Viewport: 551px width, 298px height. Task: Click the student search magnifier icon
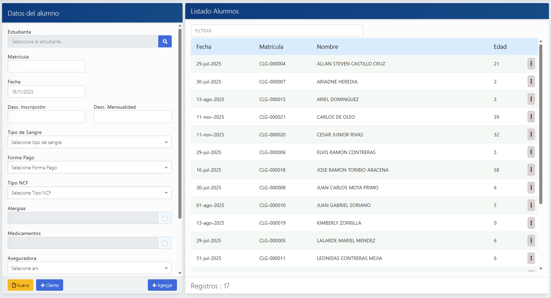[165, 42]
